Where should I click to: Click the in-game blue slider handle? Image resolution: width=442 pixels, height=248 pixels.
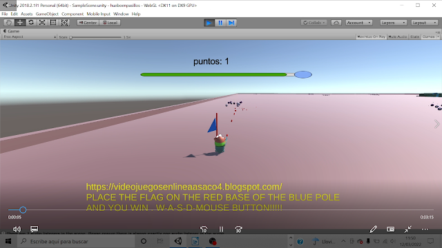pyautogui.click(x=303, y=74)
